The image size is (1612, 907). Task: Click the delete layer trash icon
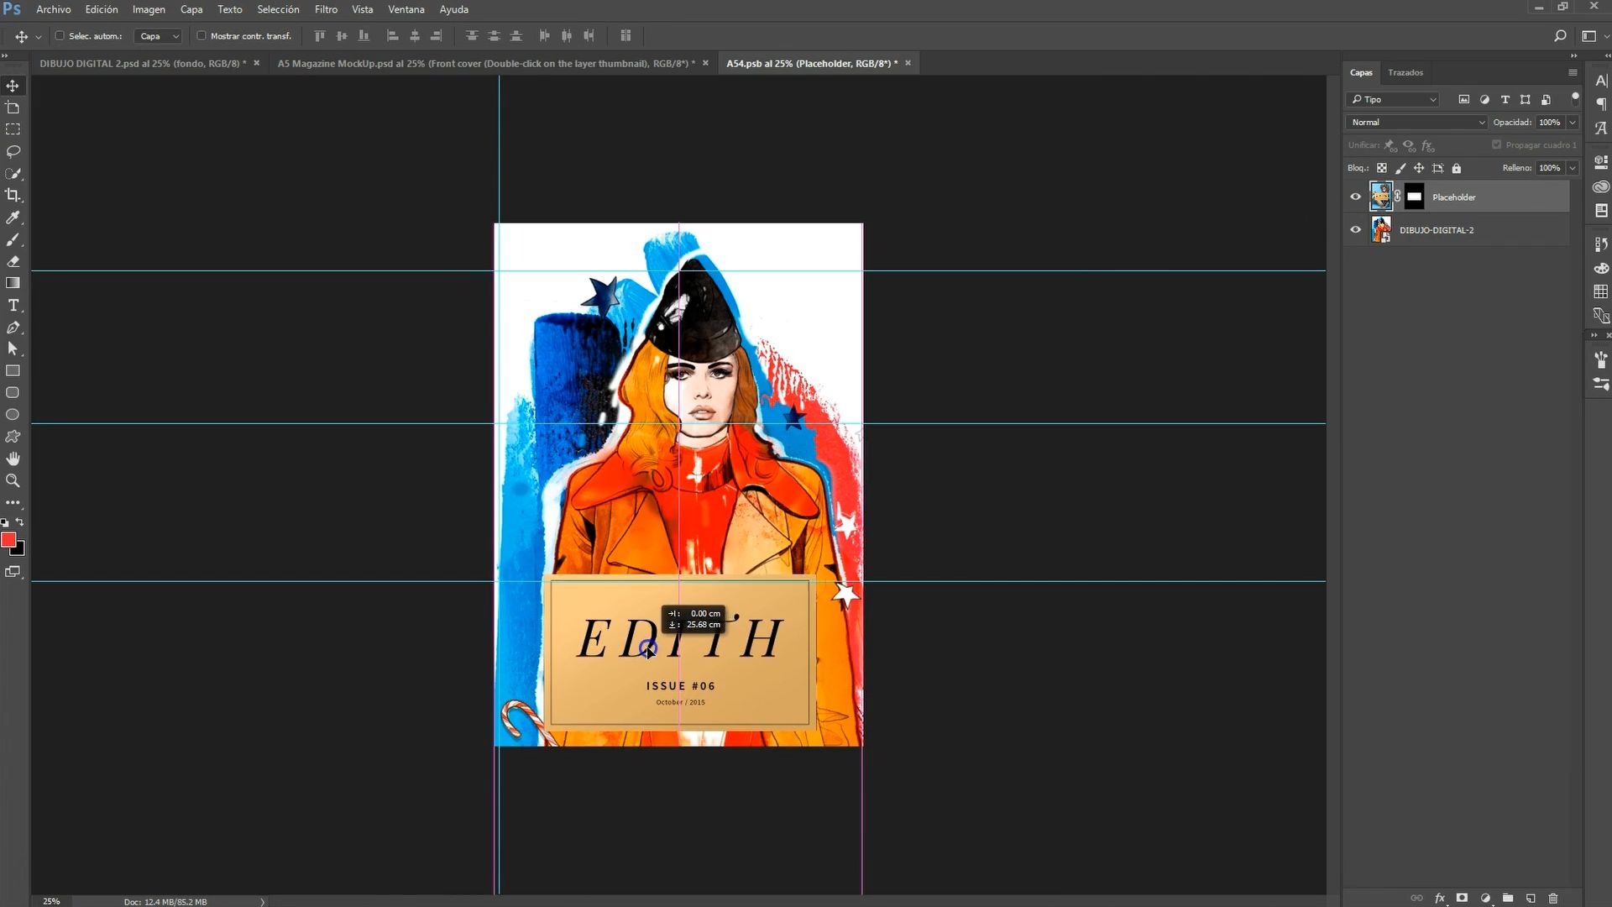click(x=1552, y=898)
